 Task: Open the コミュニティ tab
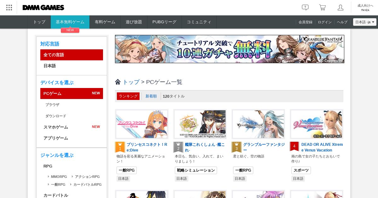coord(199,22)
